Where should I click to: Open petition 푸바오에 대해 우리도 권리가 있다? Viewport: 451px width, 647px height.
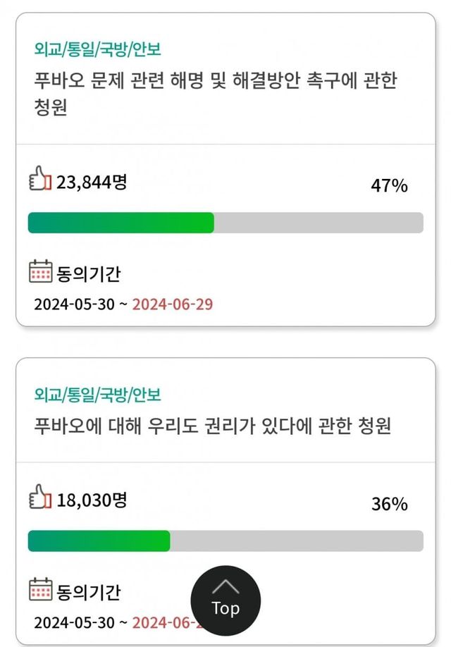pyautogui.click(x=212, y=426)
